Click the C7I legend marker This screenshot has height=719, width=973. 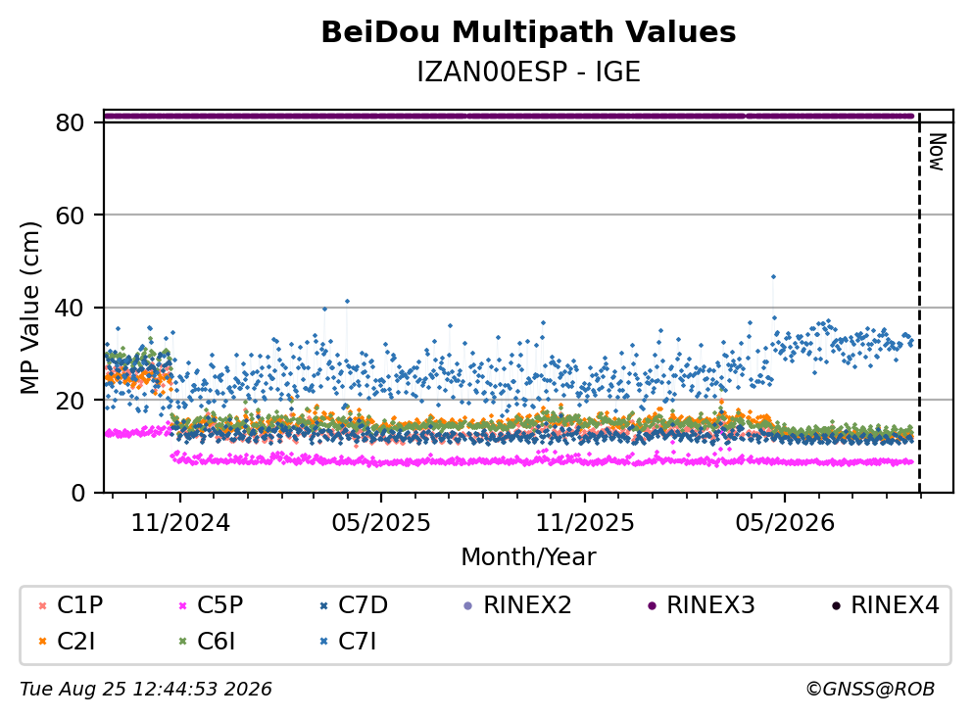(x=323, y=642)
